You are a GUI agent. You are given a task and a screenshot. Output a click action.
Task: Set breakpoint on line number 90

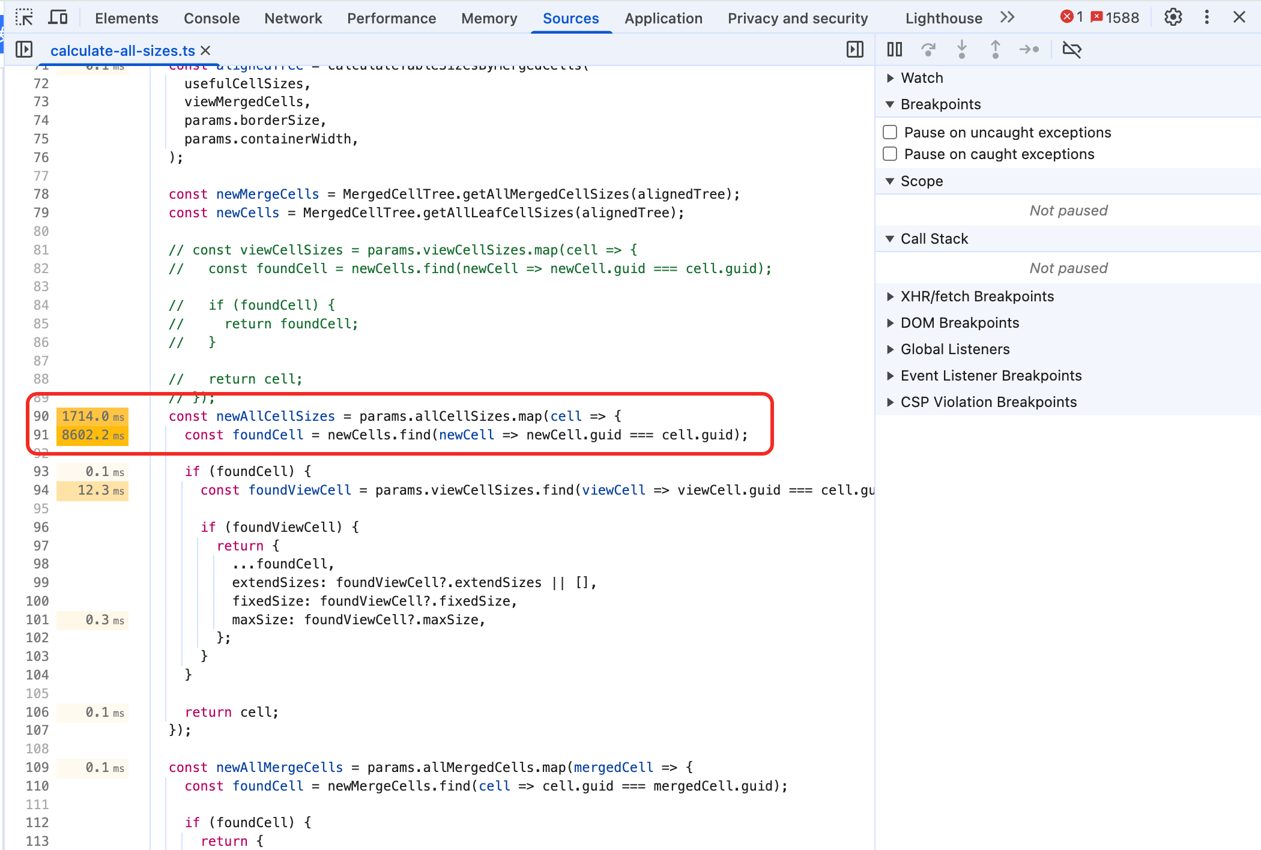41,416
